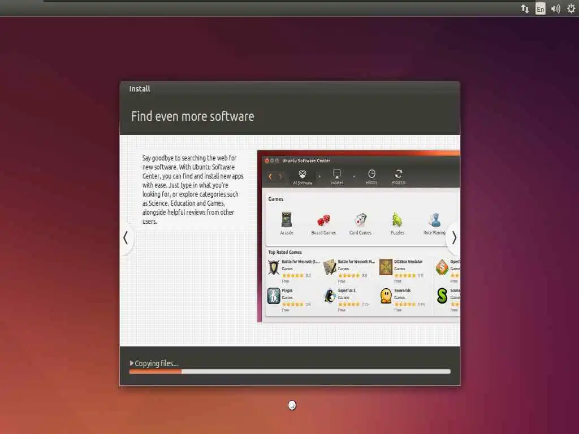Click the Software Center red close dot
This screenshot has height=434, width=579.
click(x=267, y=161)
